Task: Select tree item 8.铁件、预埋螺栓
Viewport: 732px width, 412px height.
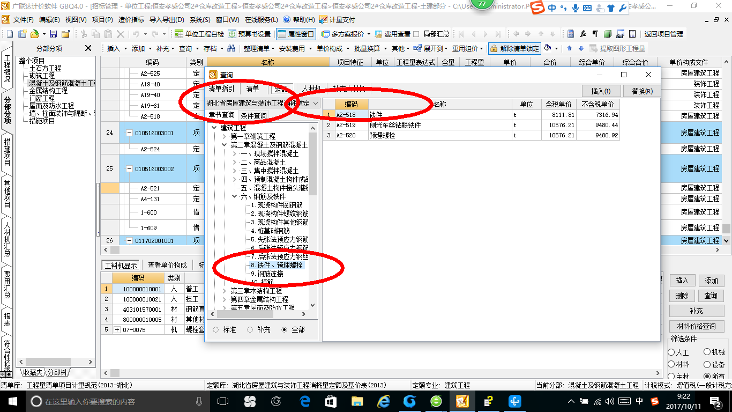Action: 277,265
